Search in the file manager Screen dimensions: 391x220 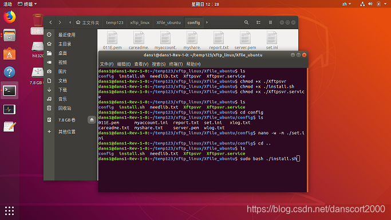pyautogui.click(x=246, y=22)
